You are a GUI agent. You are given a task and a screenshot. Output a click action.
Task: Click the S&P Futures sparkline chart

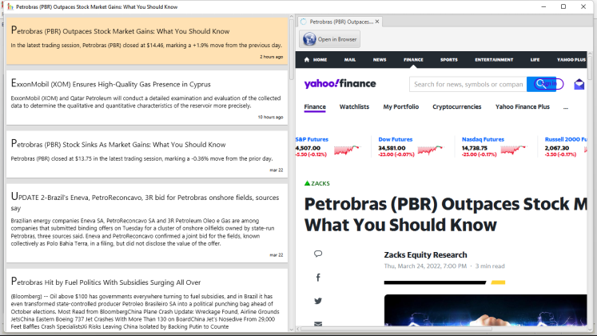click(347, 150)
